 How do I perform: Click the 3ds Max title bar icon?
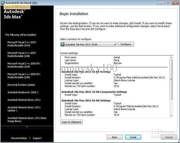point(3,3)
